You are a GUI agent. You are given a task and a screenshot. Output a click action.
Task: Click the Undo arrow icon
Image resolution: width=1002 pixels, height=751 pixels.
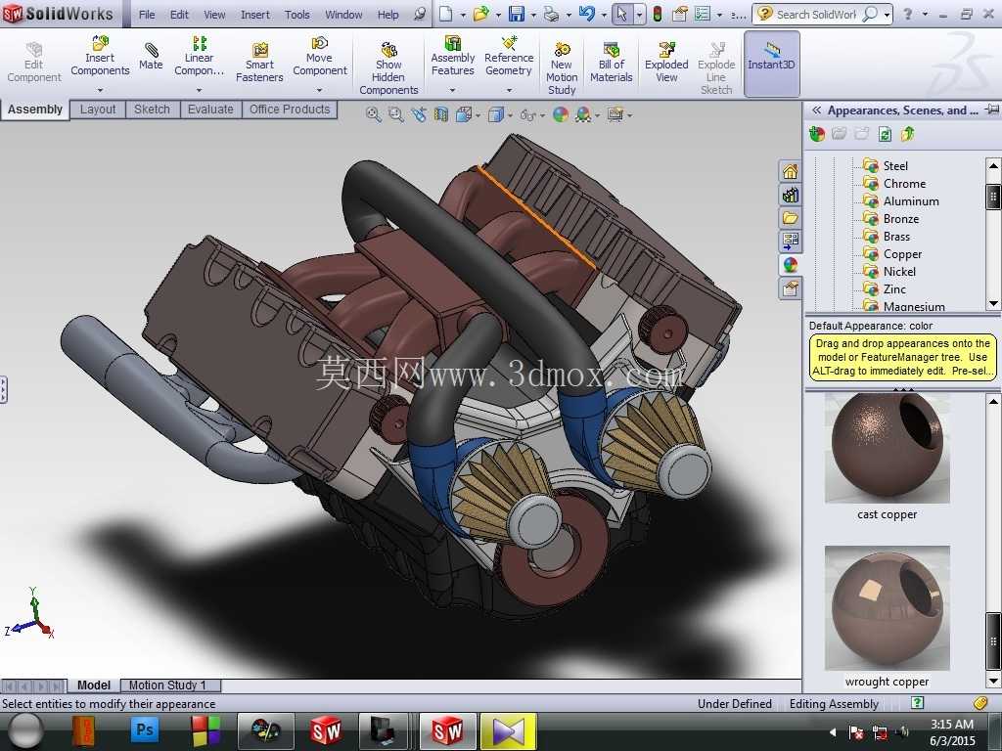[587, 14]
